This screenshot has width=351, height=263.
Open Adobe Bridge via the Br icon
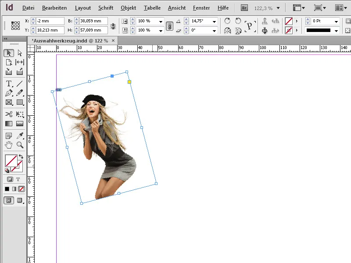244,7
